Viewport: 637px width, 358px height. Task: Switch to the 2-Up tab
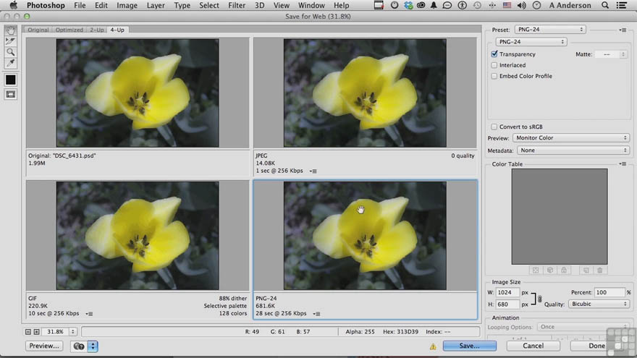point(97,30)
